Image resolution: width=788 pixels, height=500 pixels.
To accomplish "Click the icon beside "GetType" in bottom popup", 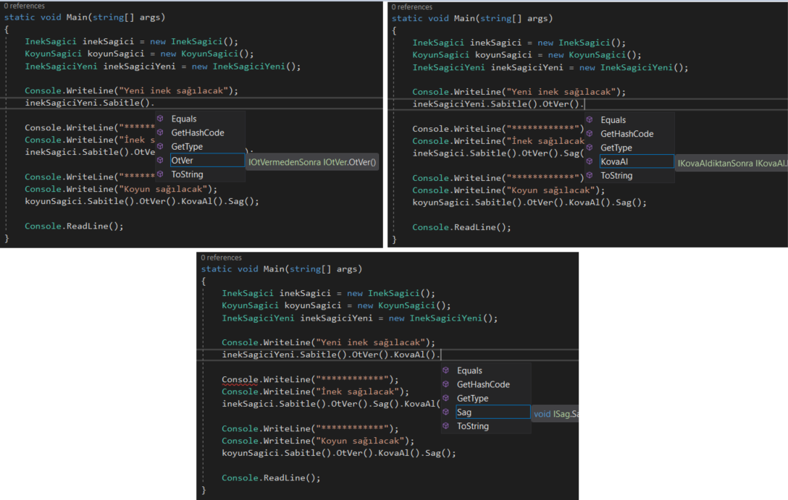I will click(445, 398).
